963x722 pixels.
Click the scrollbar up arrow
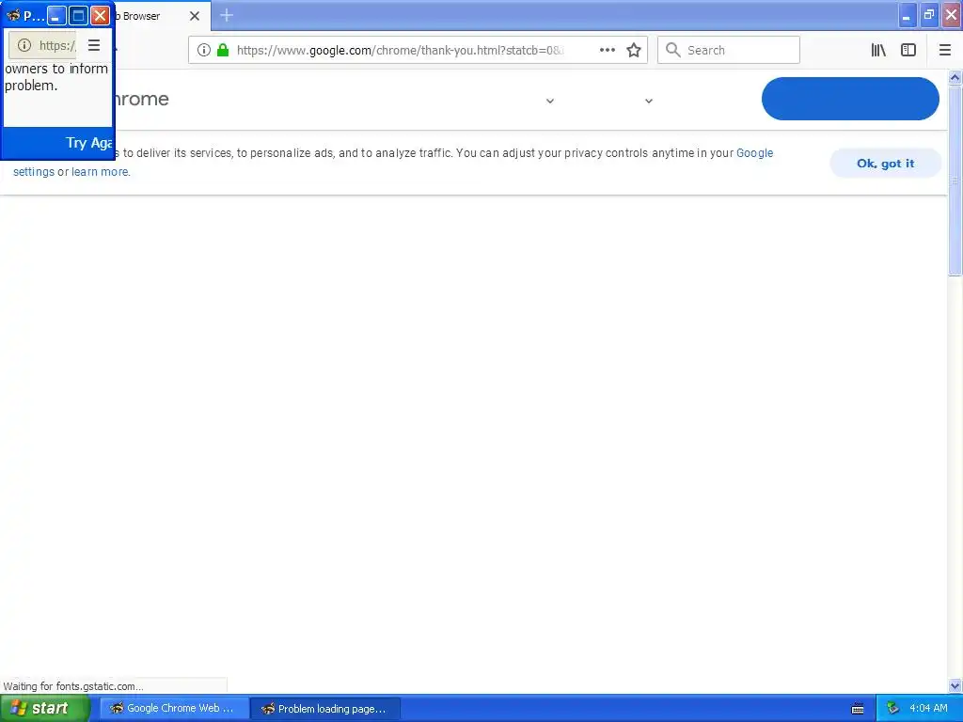click(x=955, y=78)
